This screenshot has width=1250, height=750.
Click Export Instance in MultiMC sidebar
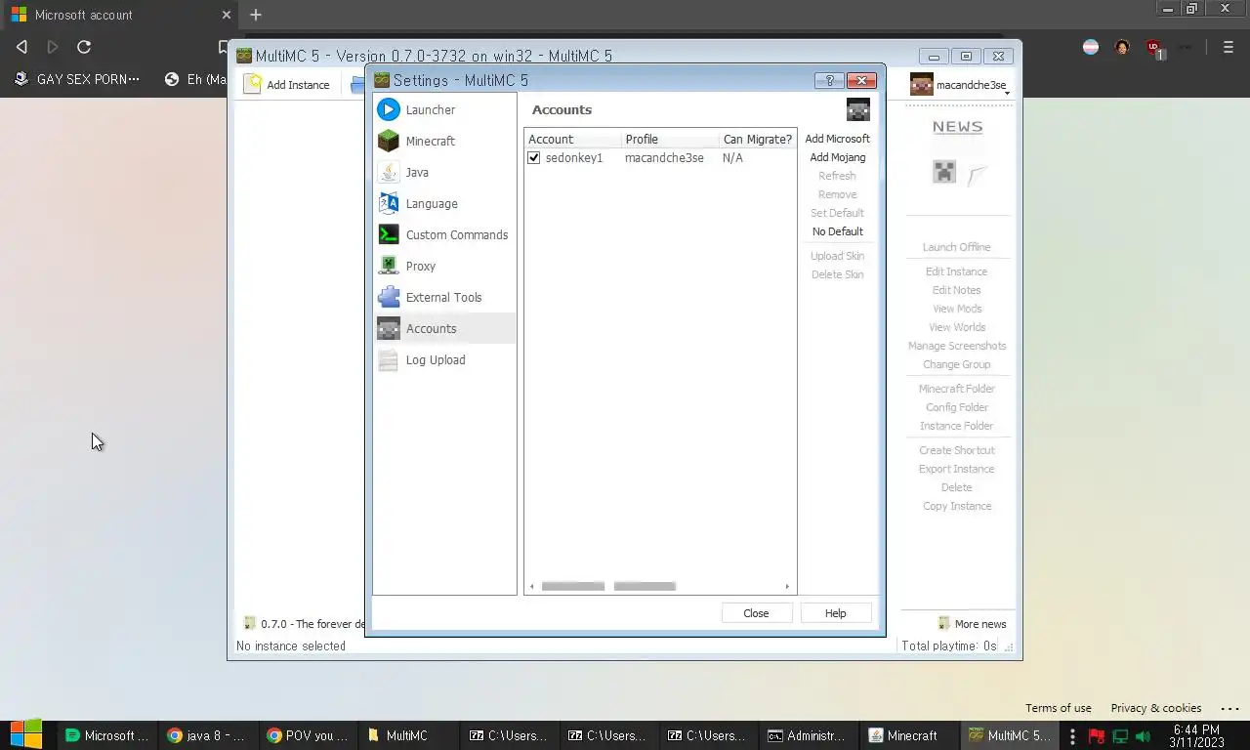956,469
